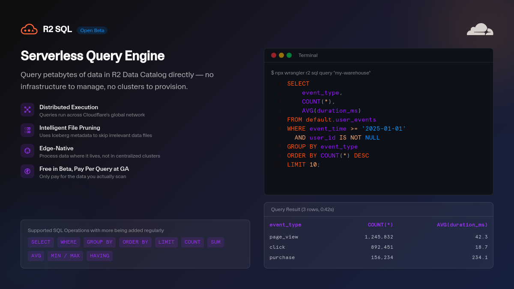Select the SELECT operation tag

tap(41, 242)
